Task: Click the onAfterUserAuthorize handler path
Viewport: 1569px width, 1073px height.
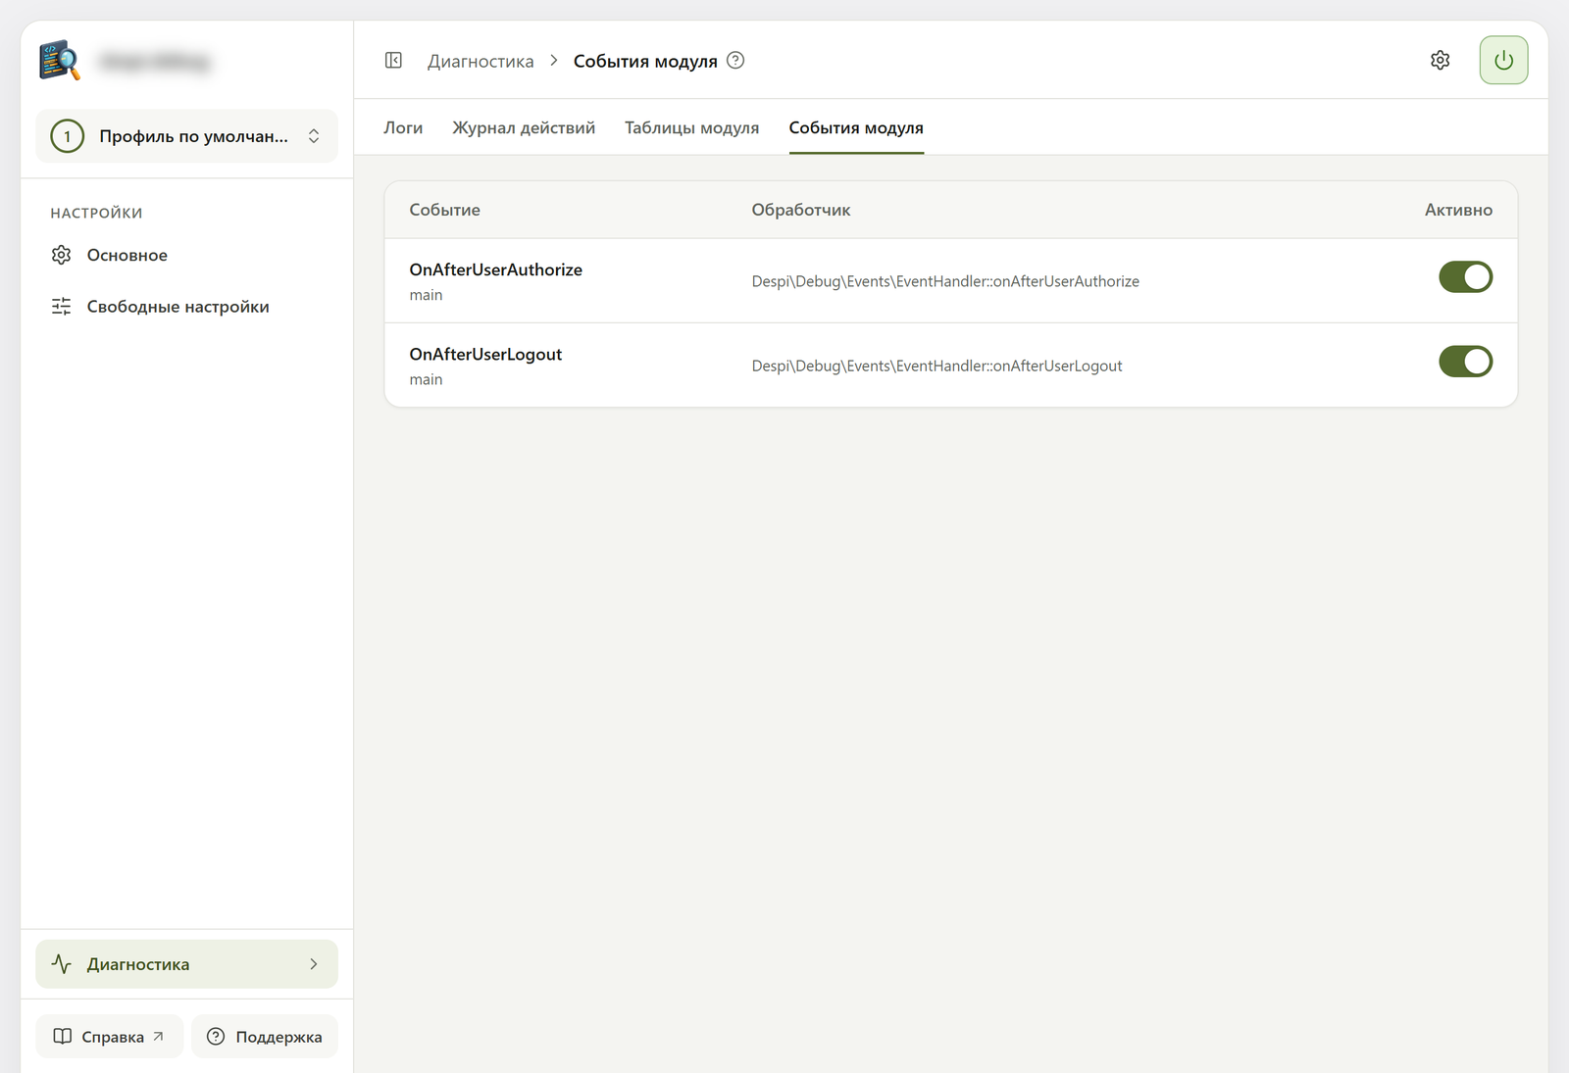Action: (945, 281)
